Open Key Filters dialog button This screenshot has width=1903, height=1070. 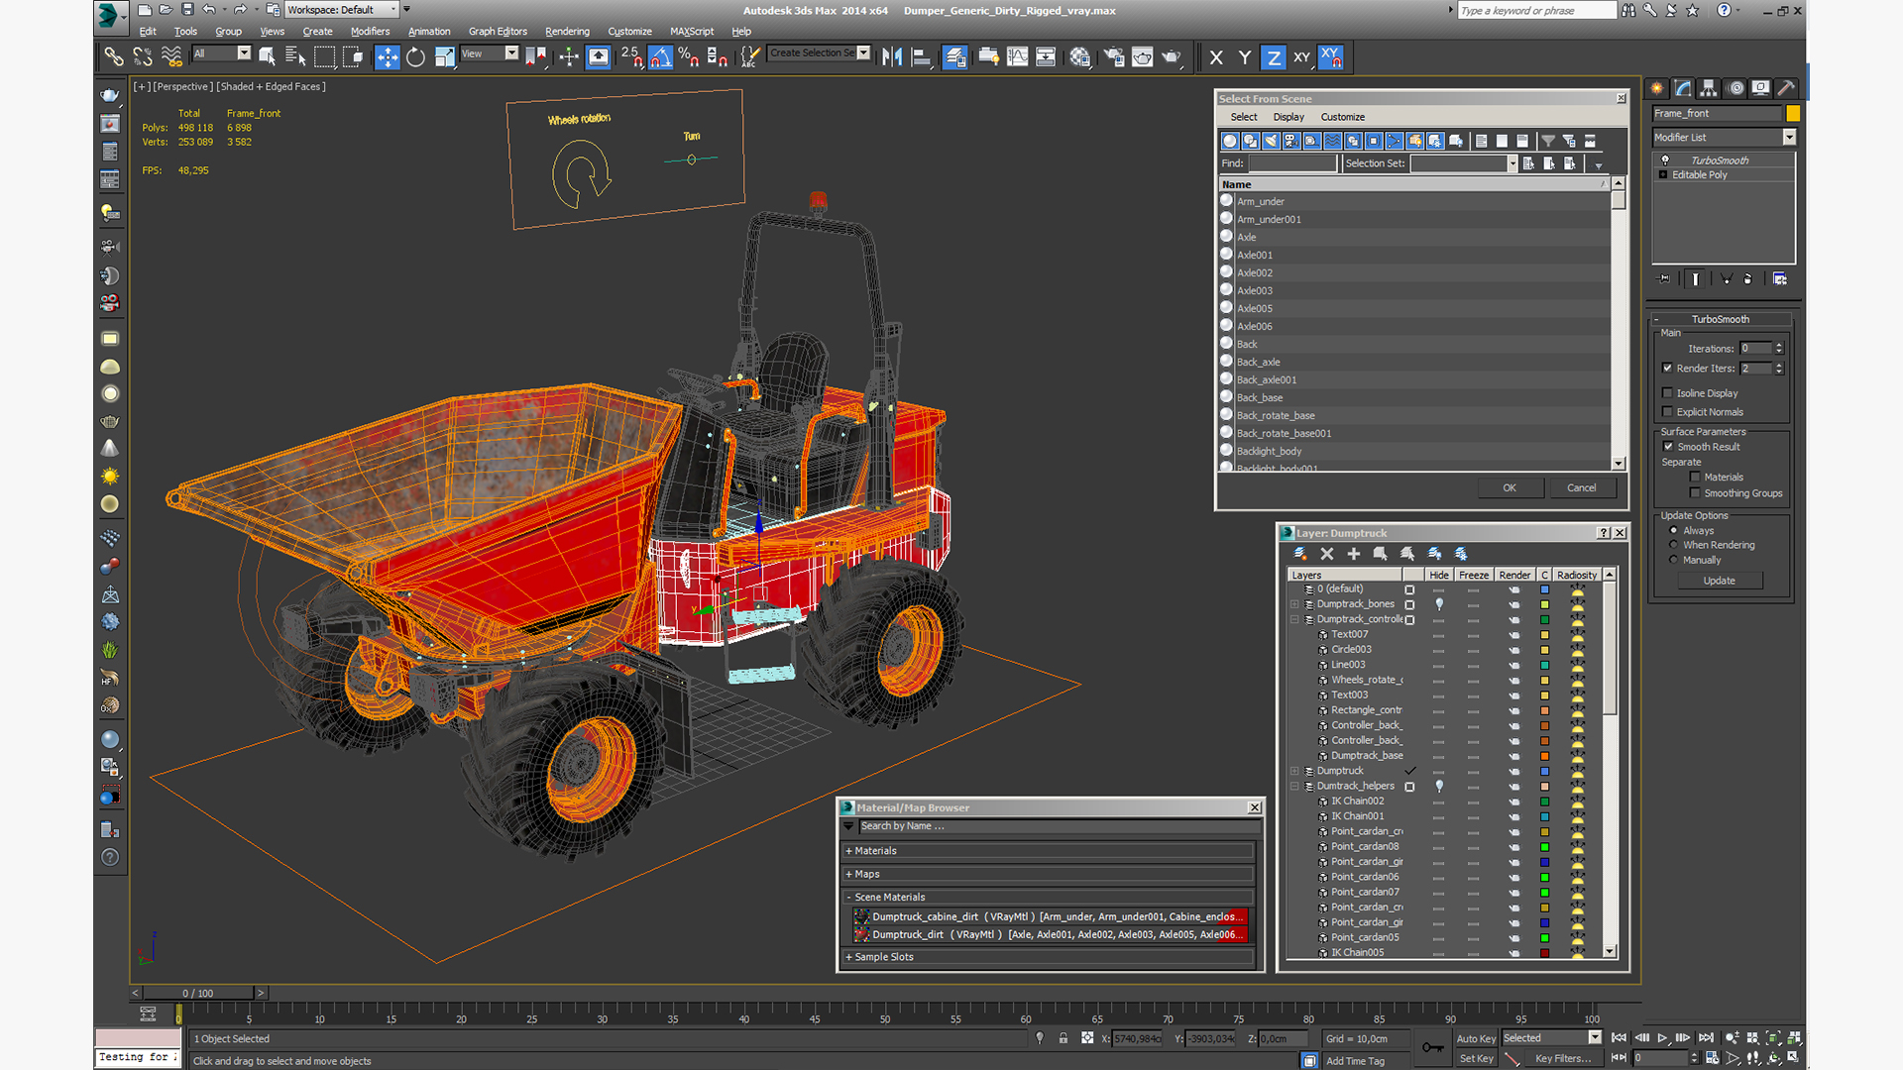(x=1563, y=1059)
